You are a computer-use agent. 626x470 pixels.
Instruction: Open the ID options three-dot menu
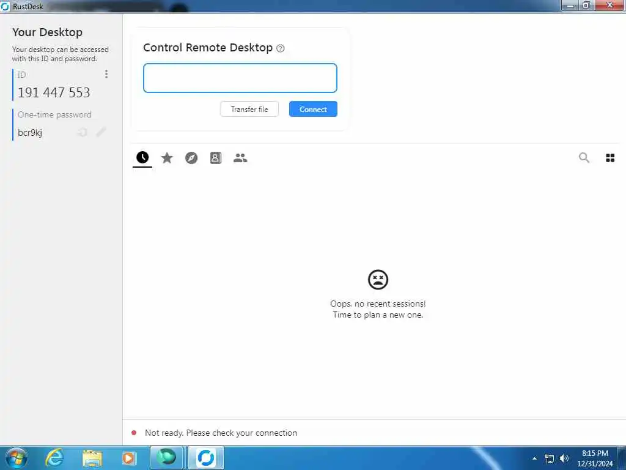106,74
